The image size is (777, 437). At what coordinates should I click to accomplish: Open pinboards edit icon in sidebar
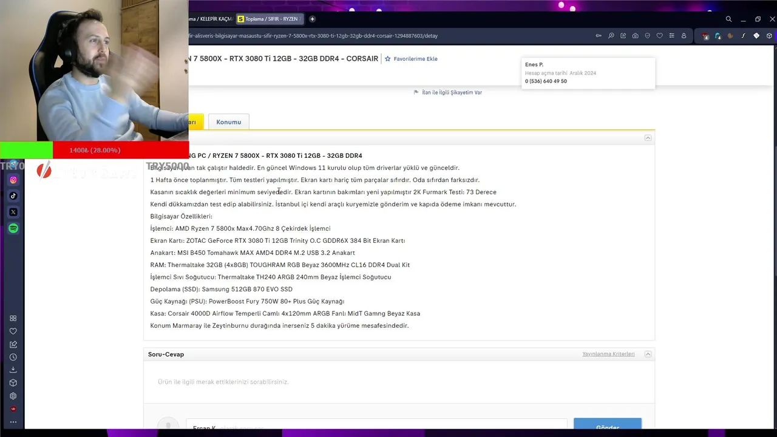coord(13,344)
